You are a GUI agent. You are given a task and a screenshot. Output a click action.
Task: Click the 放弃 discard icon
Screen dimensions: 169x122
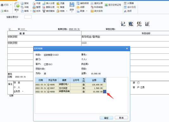point(34,11)
